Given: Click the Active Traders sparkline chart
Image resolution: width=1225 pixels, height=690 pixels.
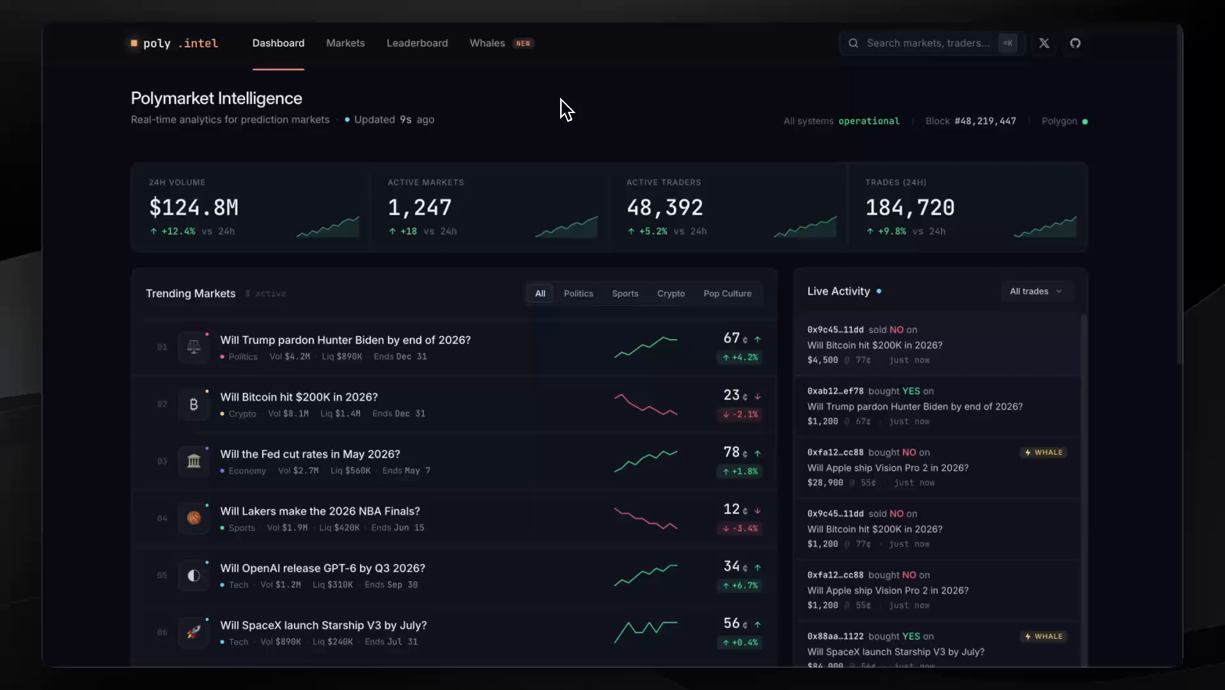Looking at the screenshot, I should tap(806, 227).
